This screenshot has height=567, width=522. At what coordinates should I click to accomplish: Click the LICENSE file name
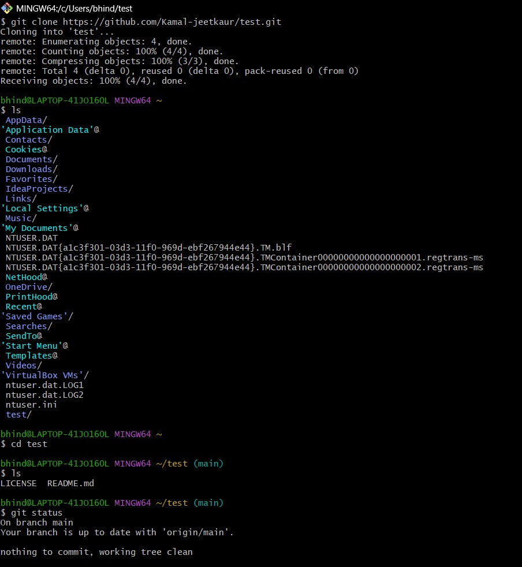[18, 483]
